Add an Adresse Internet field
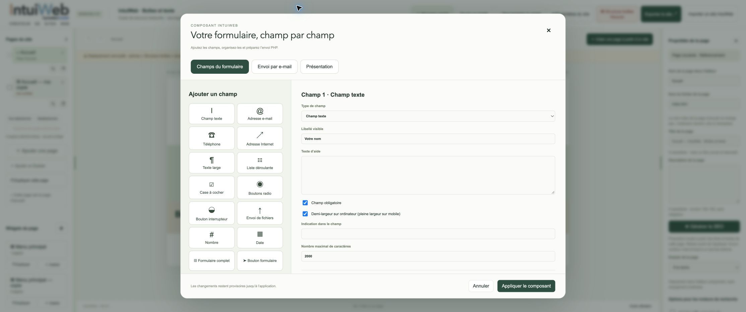Image resolution: width=746 pixels, height=312 pixels. tap(260, 138)
